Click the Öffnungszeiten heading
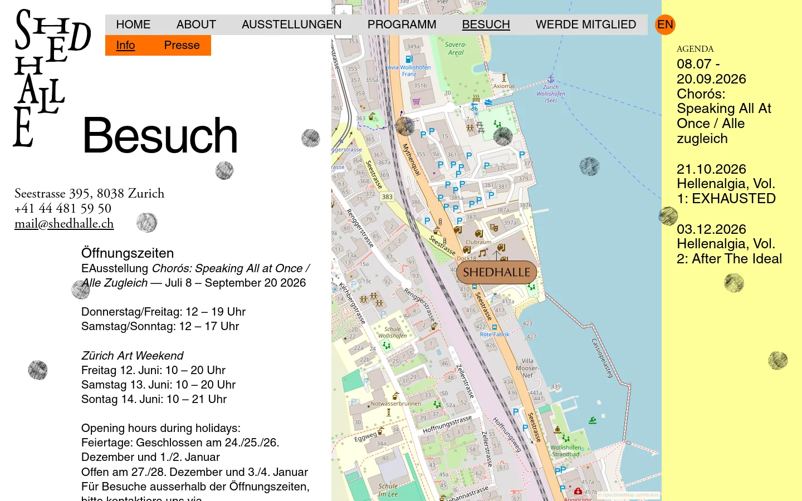Screen dimensions: 802x501 pyautogui.click(x=128, y=253)
